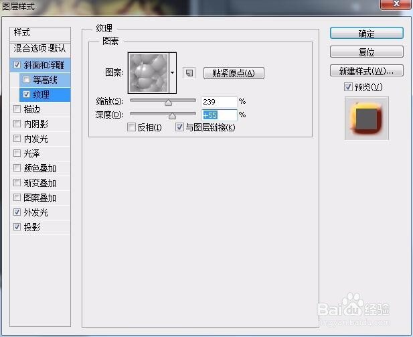Image resolution: width=413 pixels, height=337 pixels.
Task: Open 外发光 settings by label
Action: coord(36,212)
